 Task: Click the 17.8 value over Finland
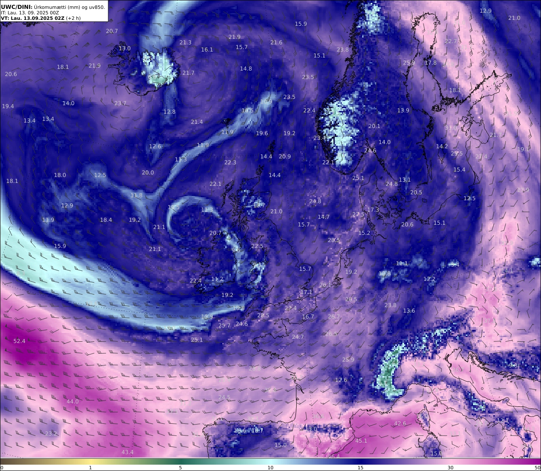tap(430, 63)
